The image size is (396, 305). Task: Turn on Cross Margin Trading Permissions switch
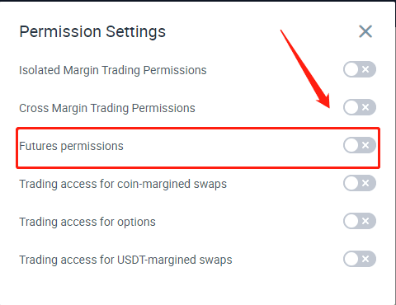click(x=360, y=107)
